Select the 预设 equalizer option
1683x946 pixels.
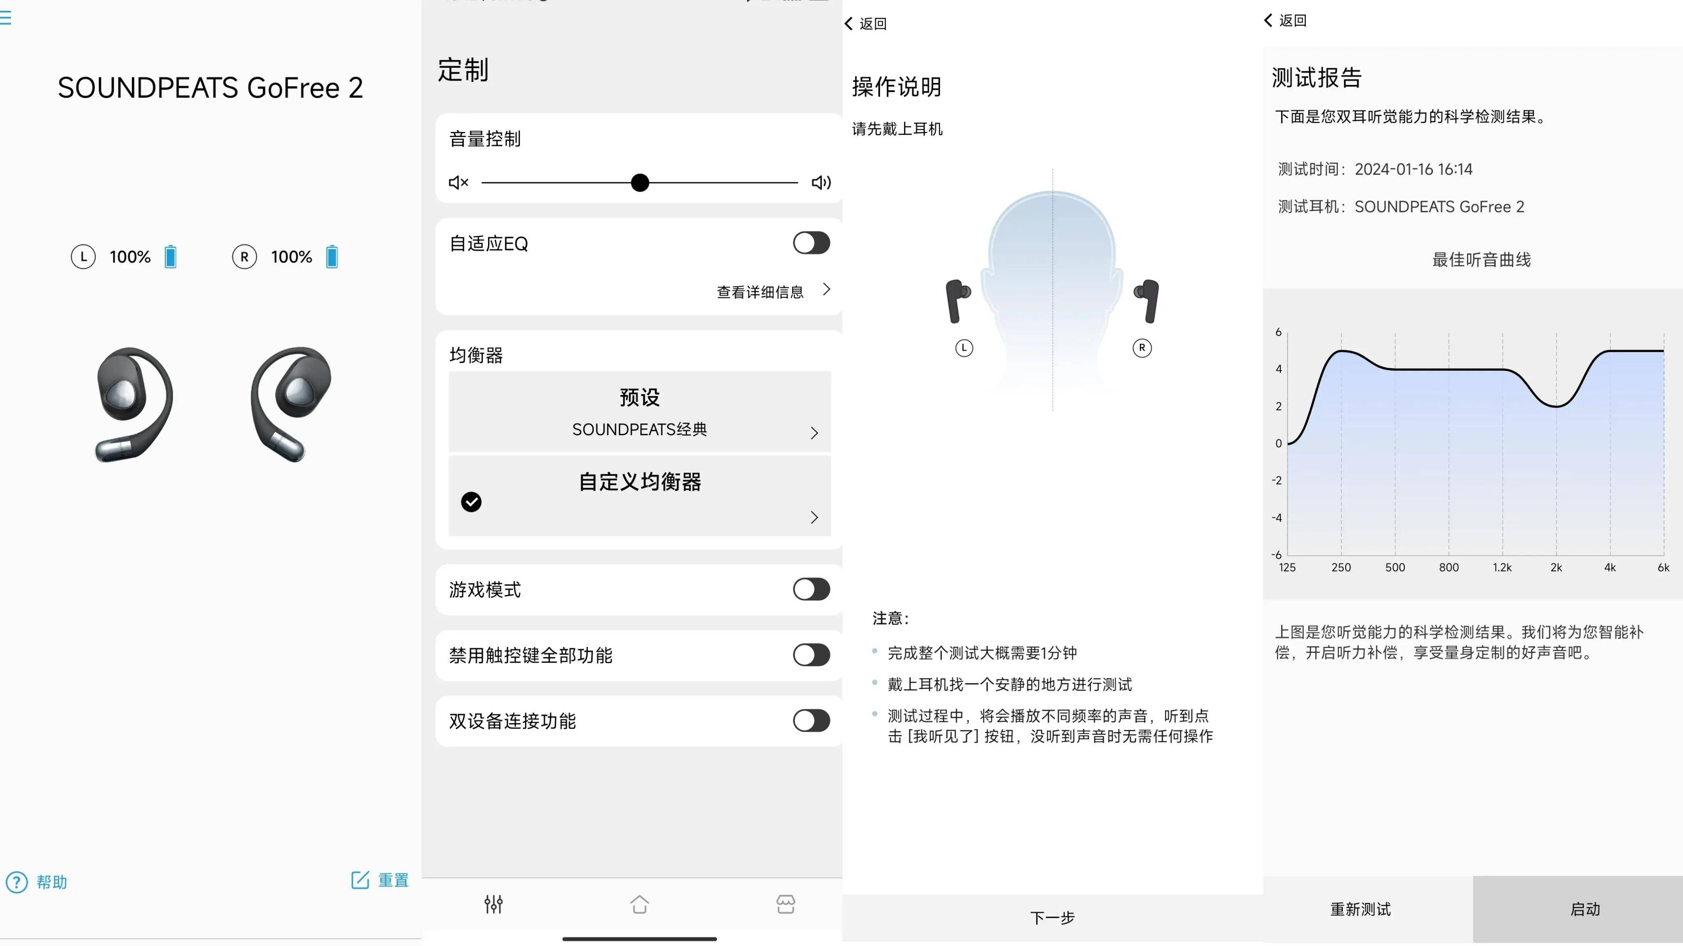[x=640, y=411]
